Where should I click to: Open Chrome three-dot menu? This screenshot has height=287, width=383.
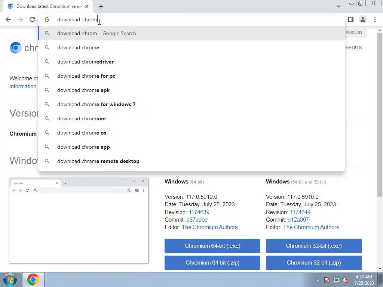(x=375, y=19)
